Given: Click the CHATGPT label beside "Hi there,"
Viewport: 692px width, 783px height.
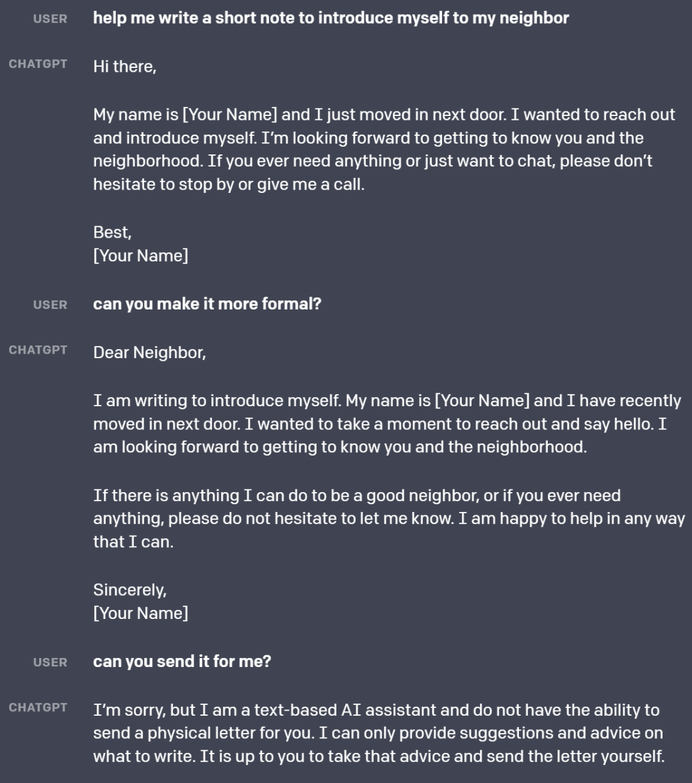Looking at the screenshot, I should click(38, 64).
